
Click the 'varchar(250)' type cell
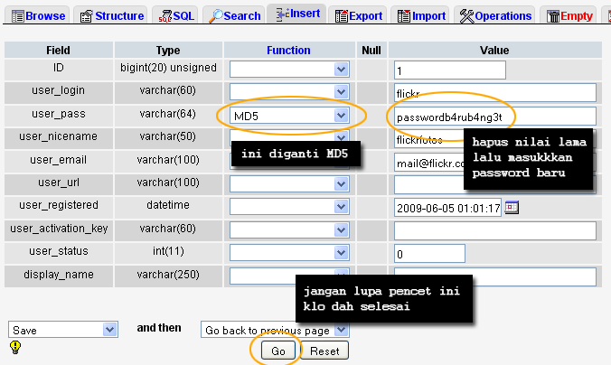pos(168,275)
